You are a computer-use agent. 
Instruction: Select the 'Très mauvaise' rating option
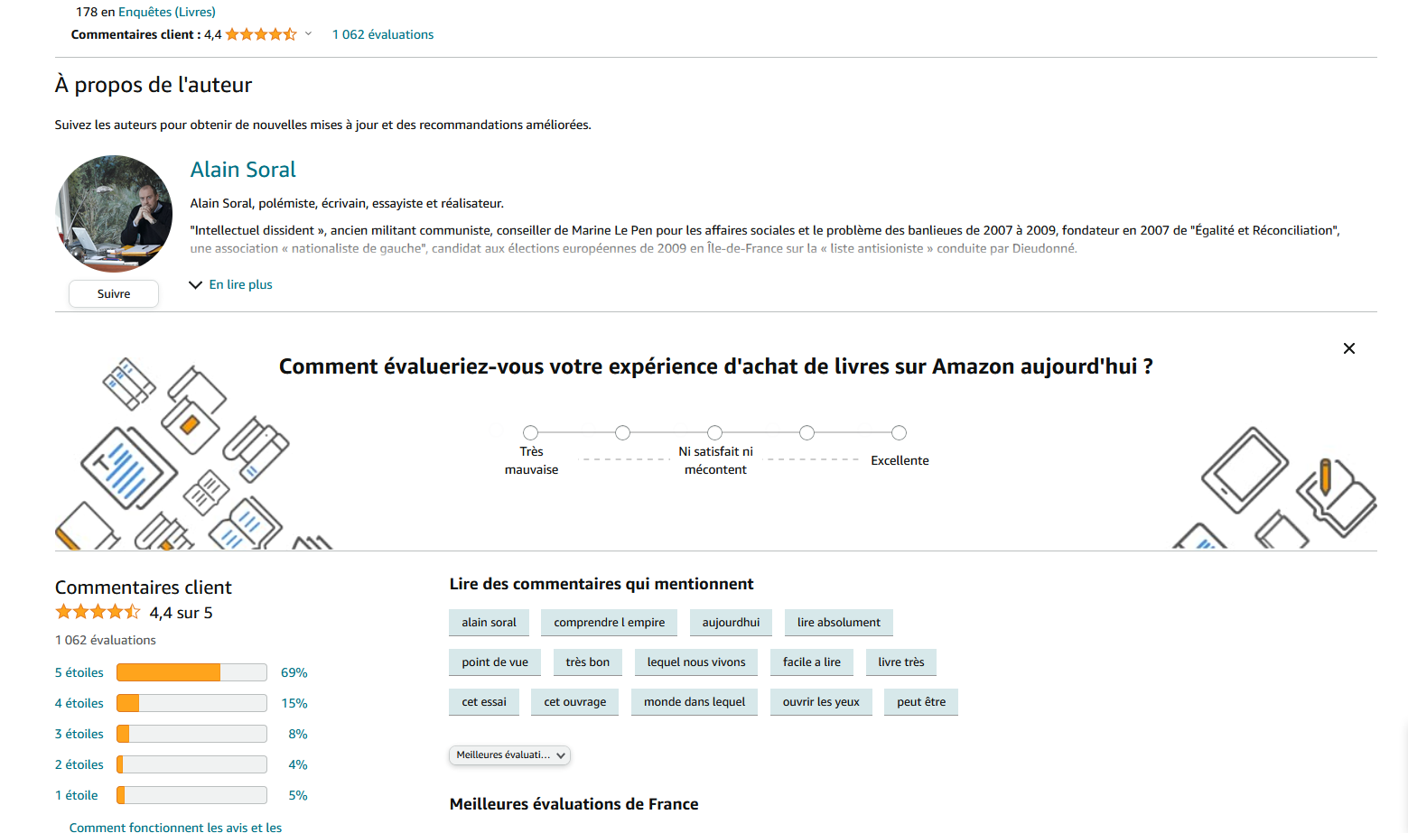click(530, 432)
